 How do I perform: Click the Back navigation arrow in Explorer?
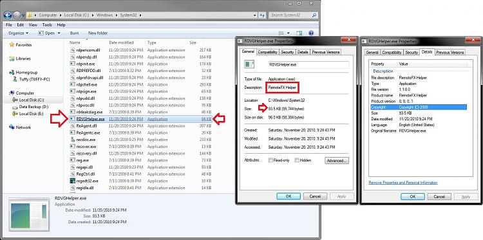(x=7, y=15)
